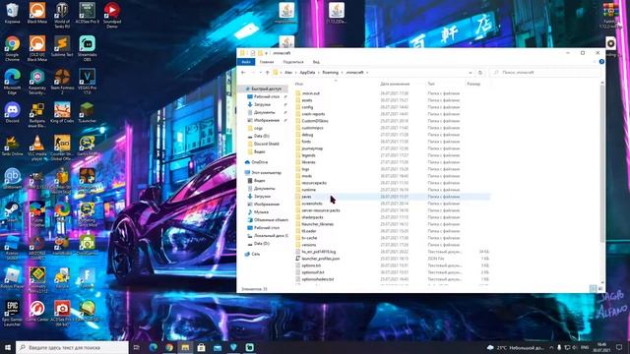The width and height of the screenshot is (630, 354).
Task: Expand the address bar history dropdown
Action: [x=471, y=73]
